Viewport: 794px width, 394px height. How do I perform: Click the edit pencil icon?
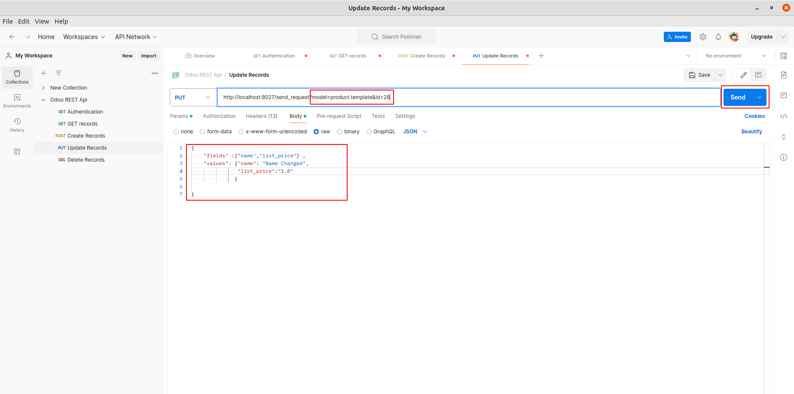coord(744,75)
